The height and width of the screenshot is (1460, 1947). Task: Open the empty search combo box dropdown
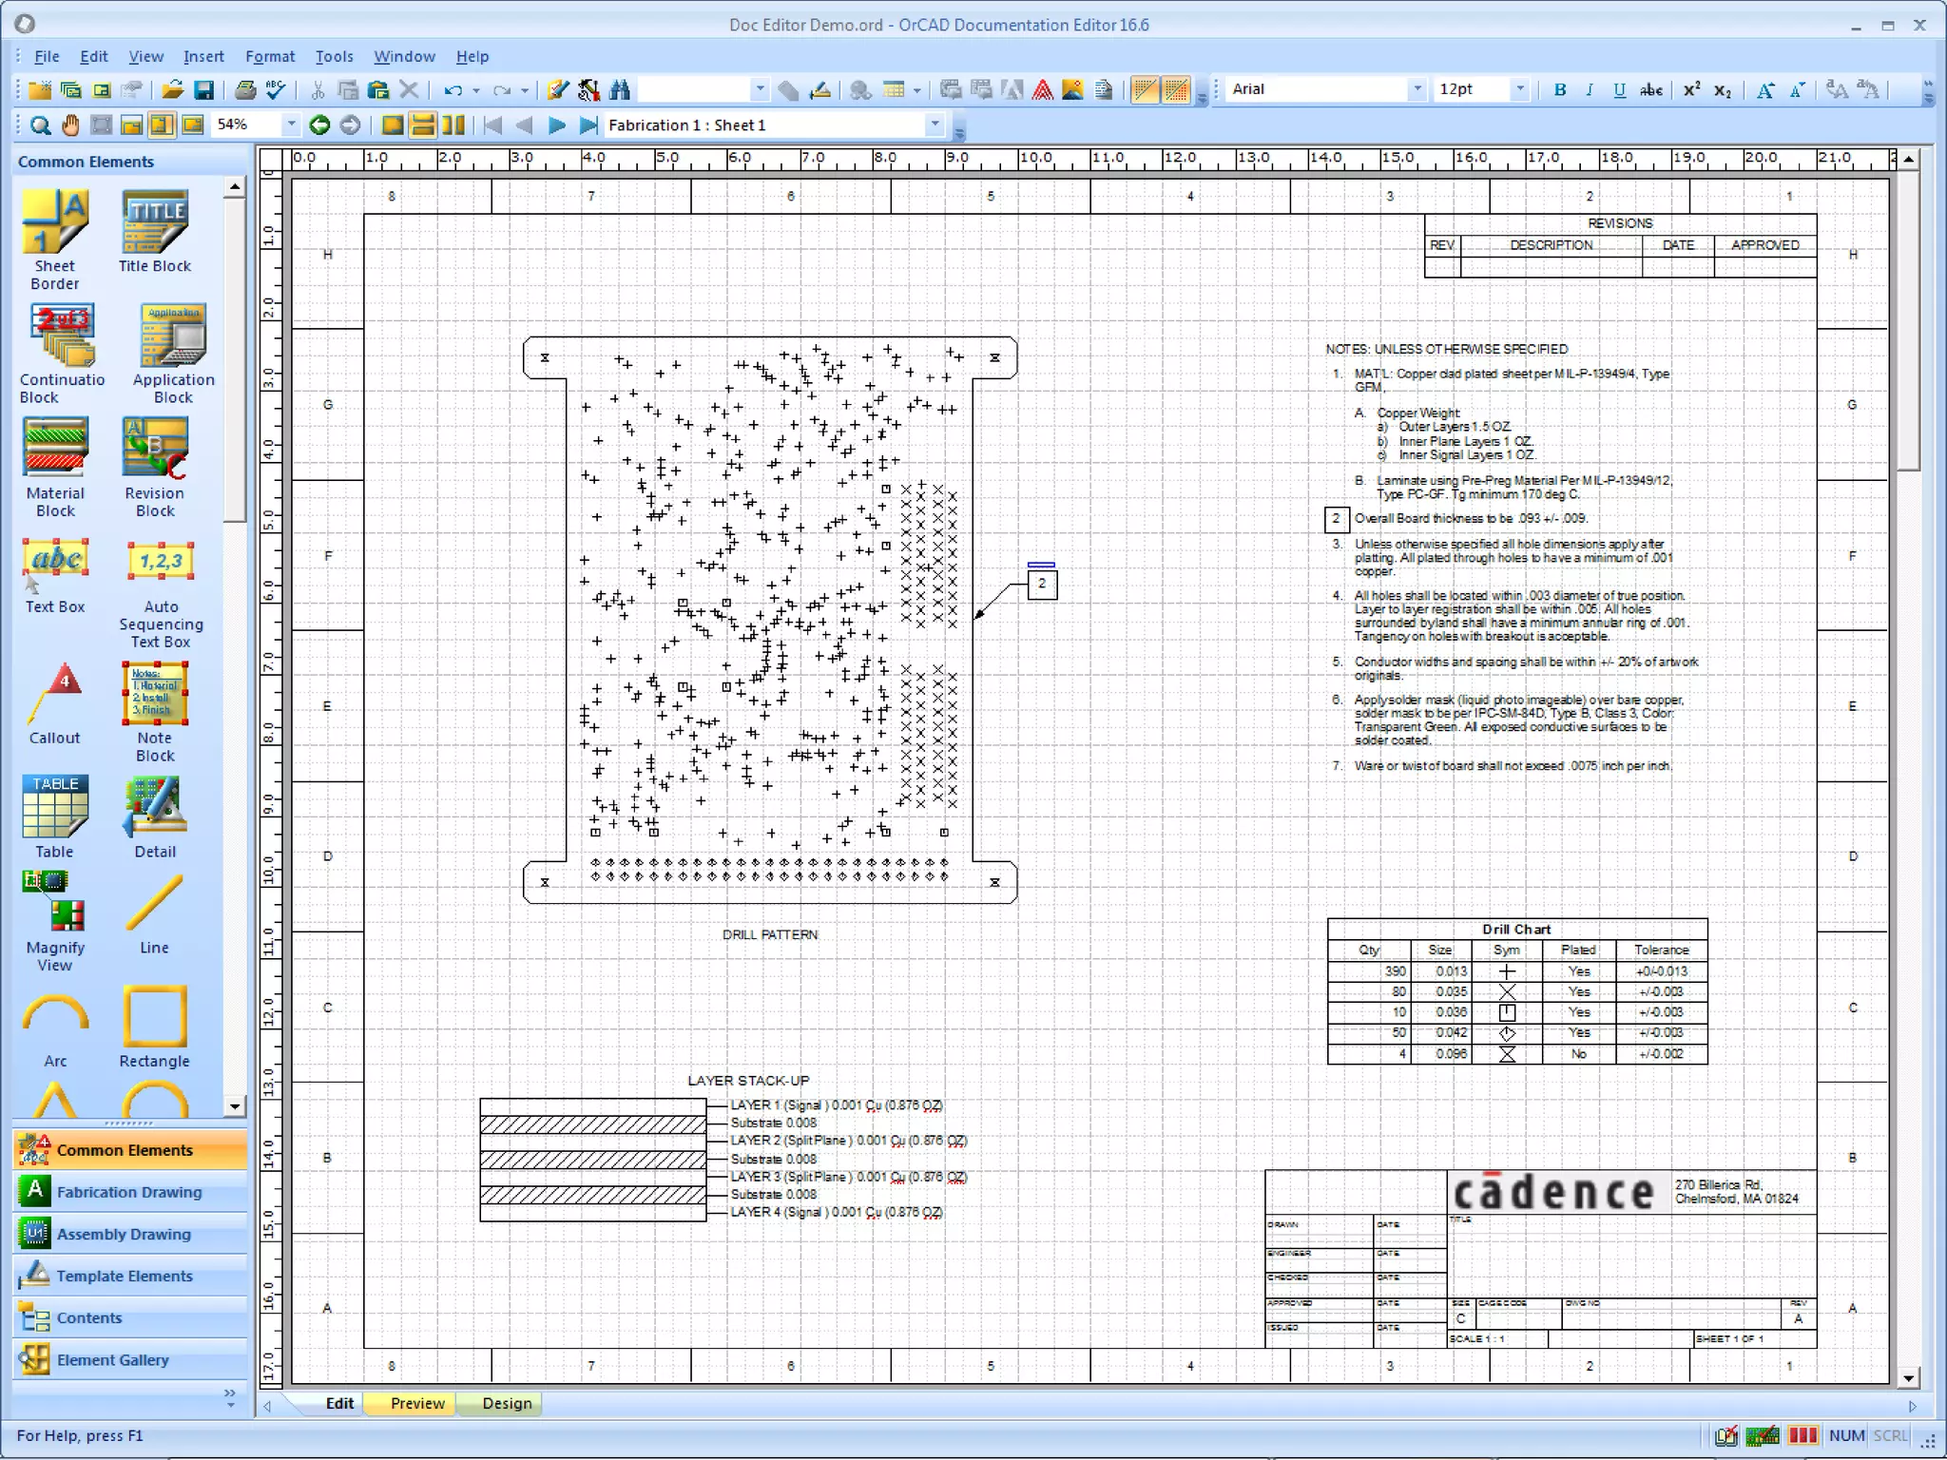(x=759, y=89)
